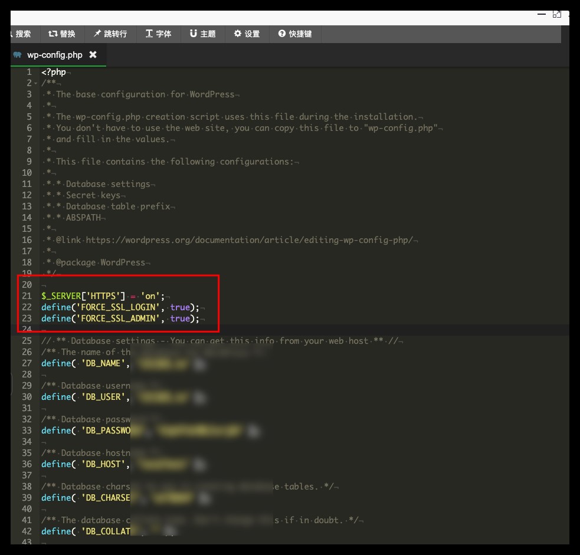Collapse the comment block fold arrow at line 2
This screenshot has height=555, width=580.
36,84
